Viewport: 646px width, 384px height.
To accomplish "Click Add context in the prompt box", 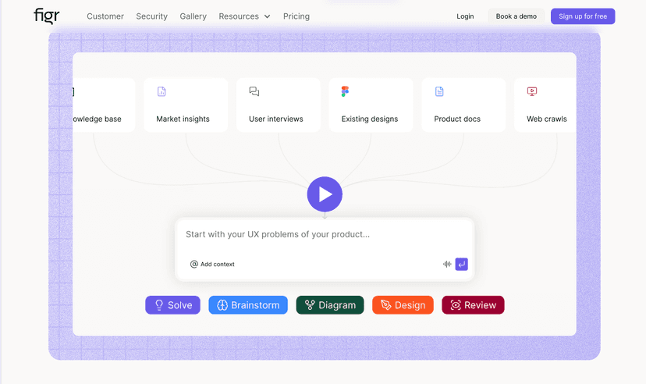I will [212, 265].
